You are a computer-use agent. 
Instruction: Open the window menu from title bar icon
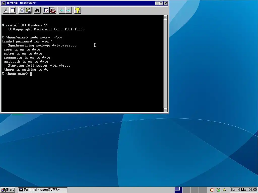tap(3, 3)
